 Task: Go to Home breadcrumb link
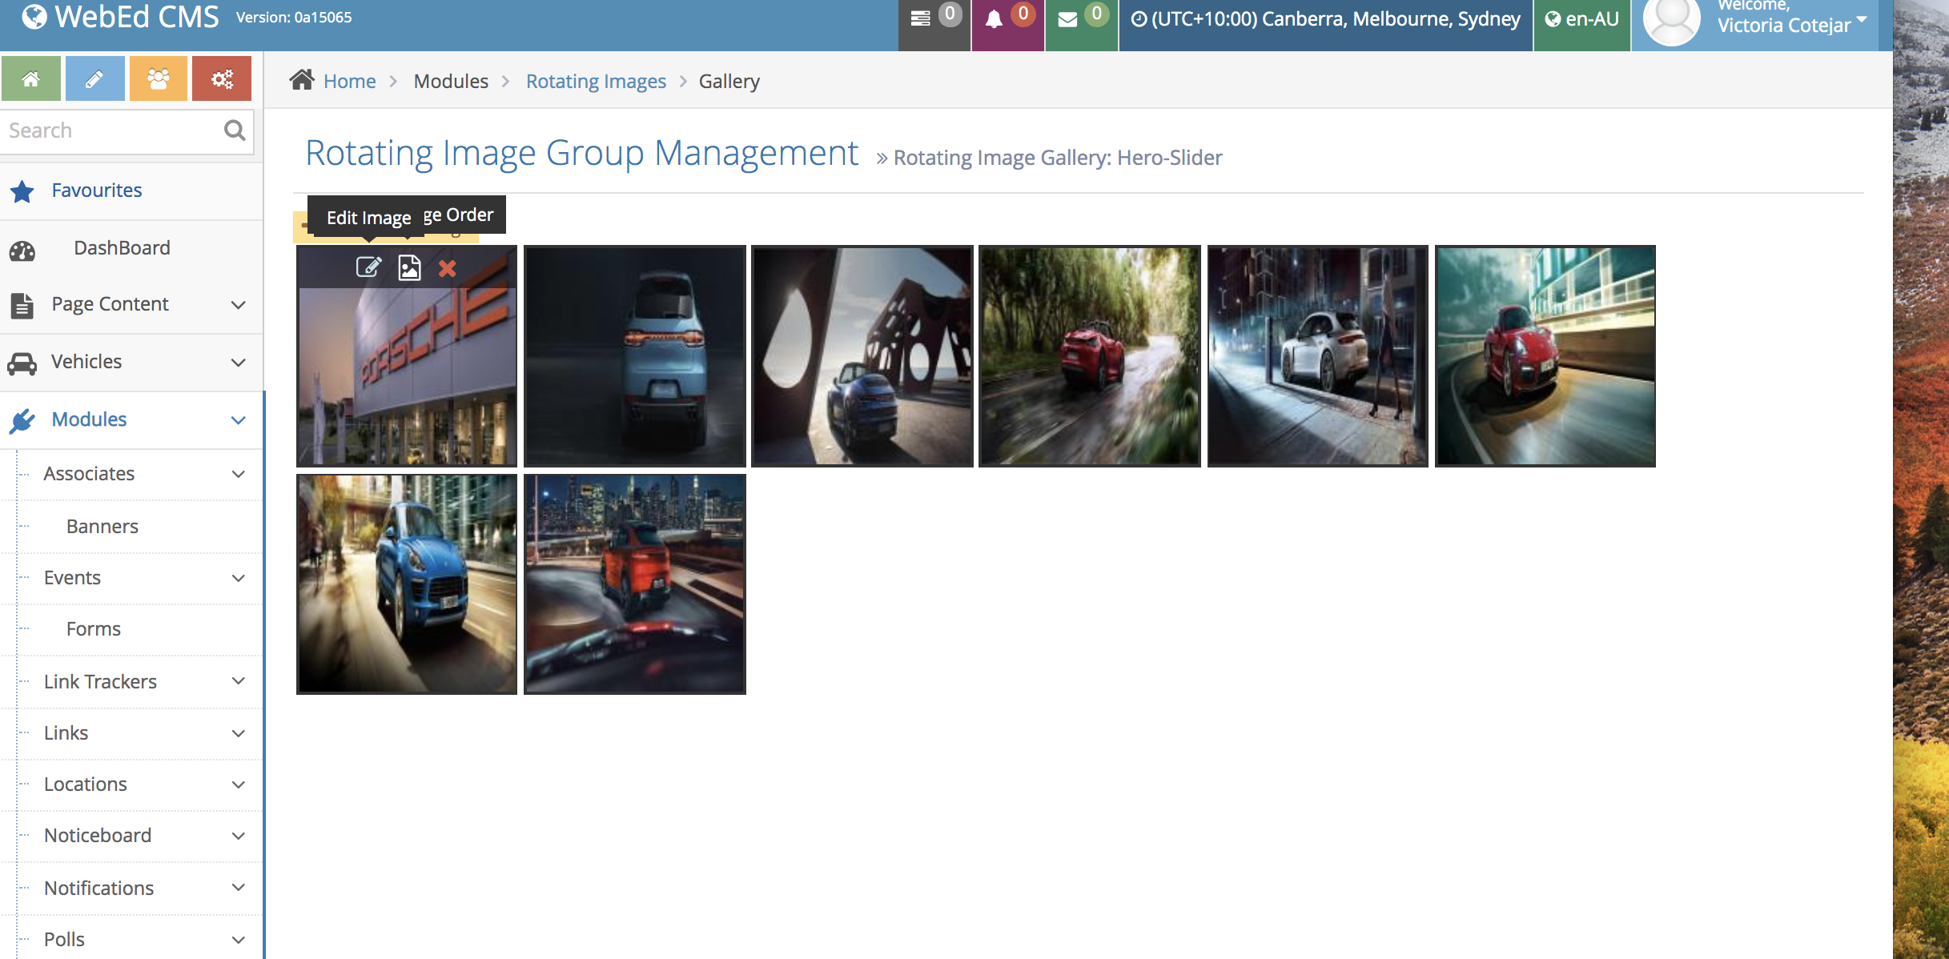point(349,82)
